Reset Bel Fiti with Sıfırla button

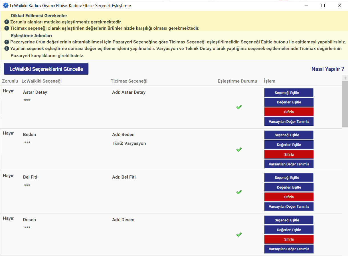pyautogui.click(x=289, y=197)
